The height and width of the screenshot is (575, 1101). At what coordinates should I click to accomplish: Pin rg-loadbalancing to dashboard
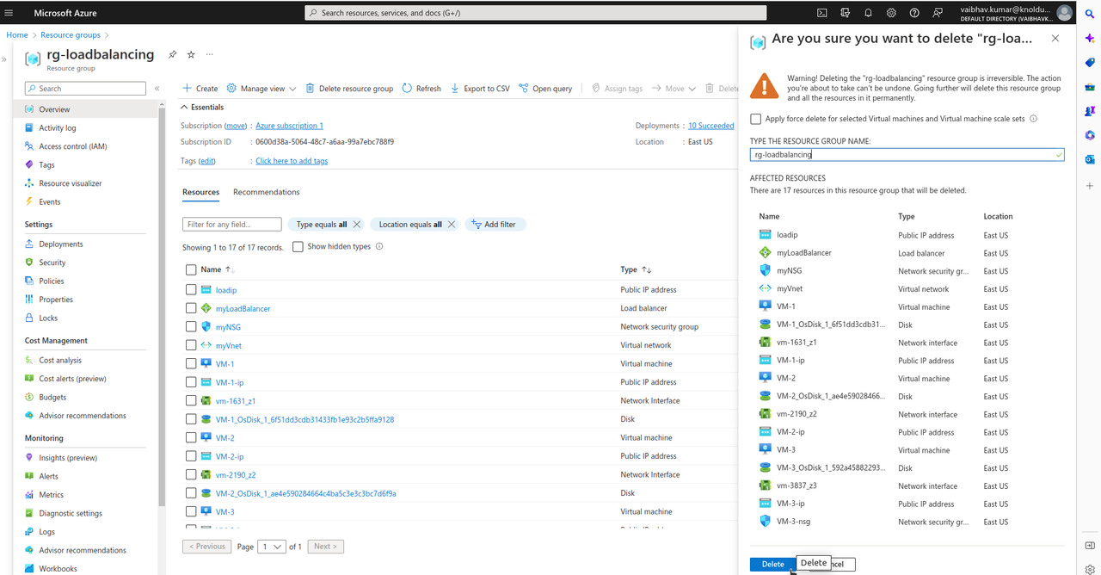pos(172,54)
